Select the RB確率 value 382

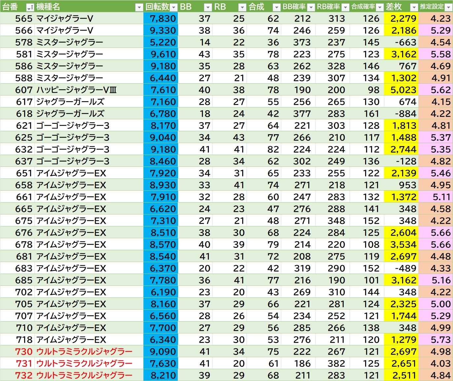click(332, 363)
